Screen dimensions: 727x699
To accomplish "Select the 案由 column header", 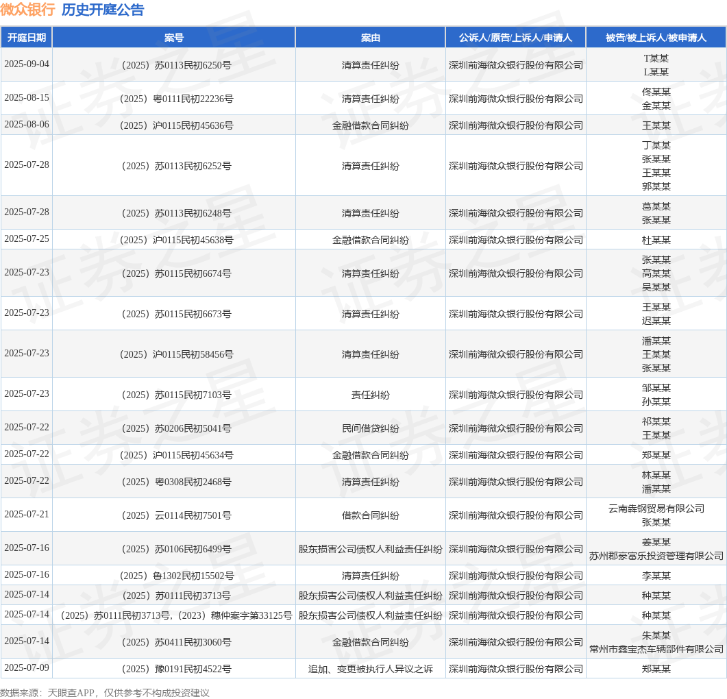I will [x=371, y=38].
